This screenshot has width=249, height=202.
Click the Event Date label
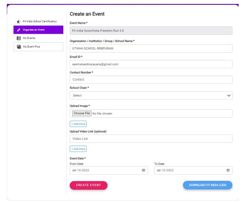point(78,158)
